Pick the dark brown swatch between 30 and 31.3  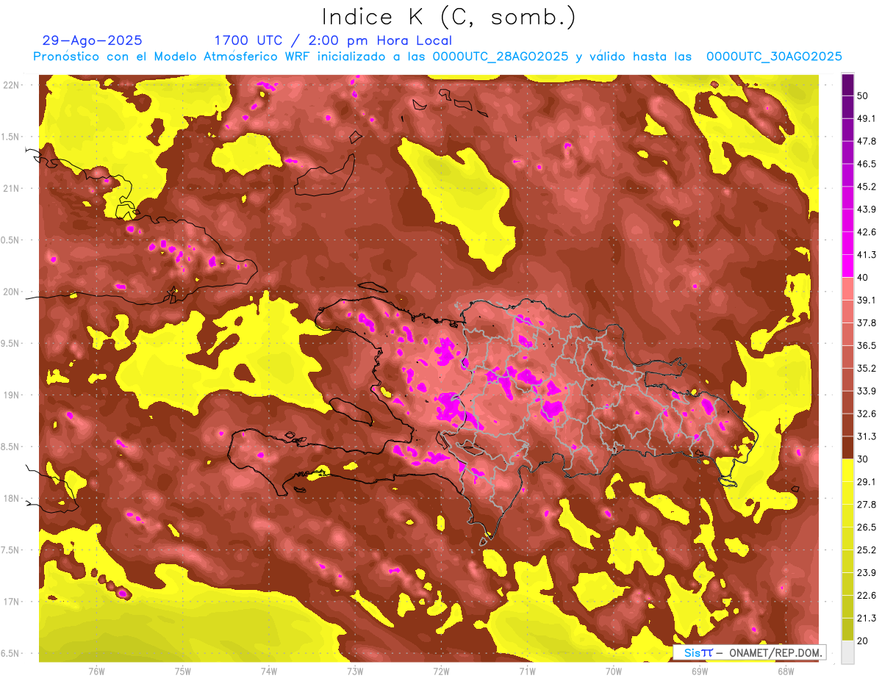847,447
